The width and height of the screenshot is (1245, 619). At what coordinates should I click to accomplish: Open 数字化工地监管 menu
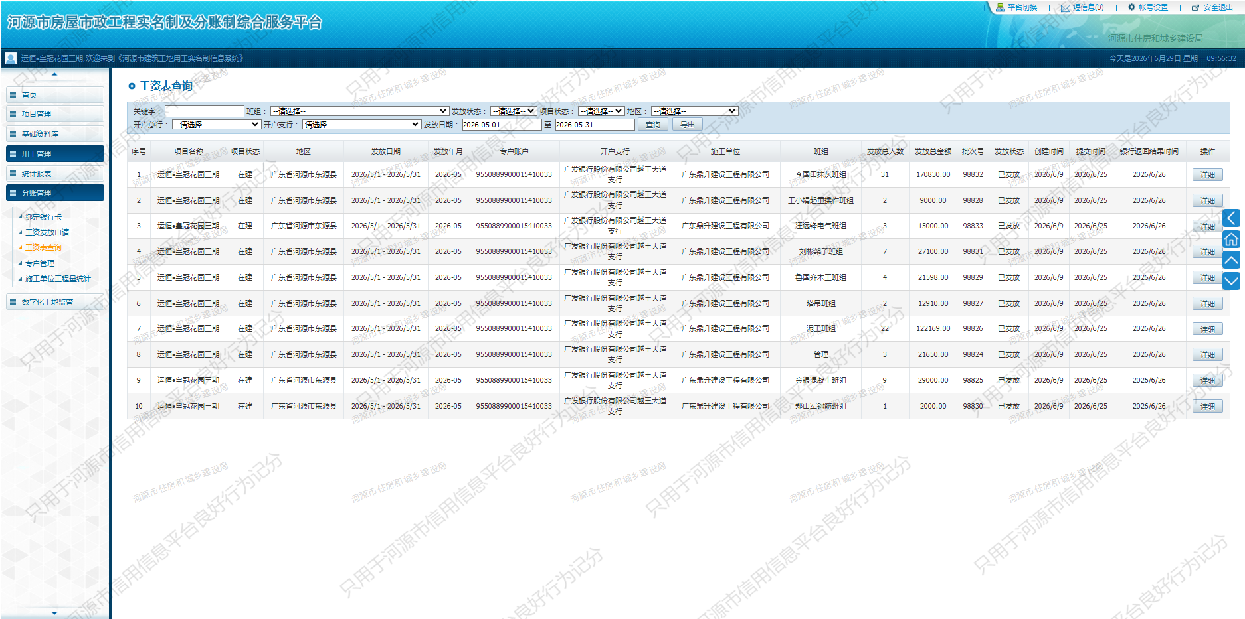(x=55, y=302)
